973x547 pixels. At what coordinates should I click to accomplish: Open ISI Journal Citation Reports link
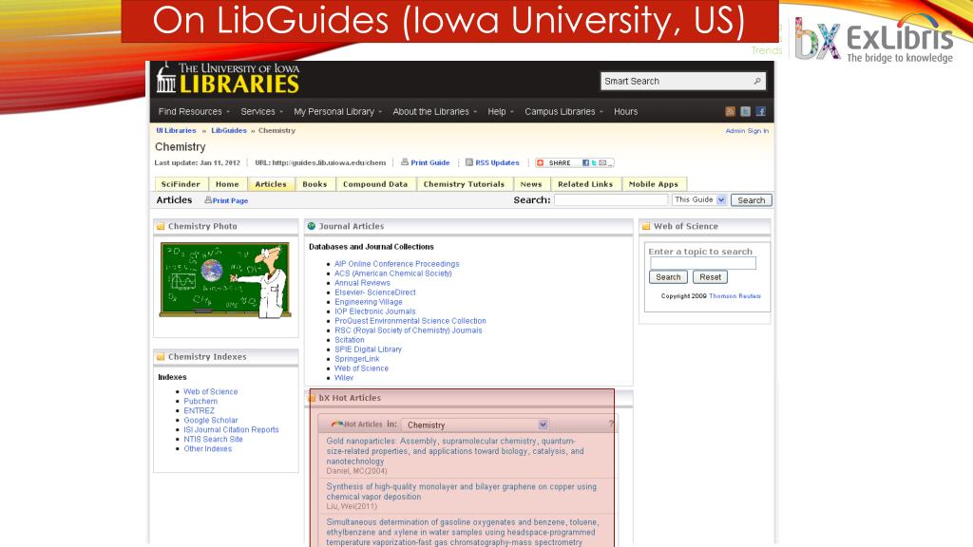(231, 430)
